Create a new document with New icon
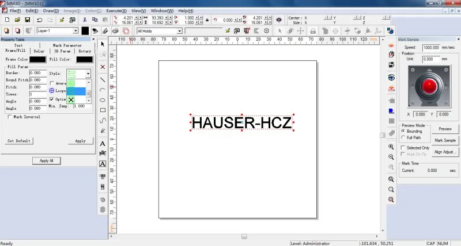Image resolution: width=461 pixels, height=246 pixels. (x=7, y=20)
